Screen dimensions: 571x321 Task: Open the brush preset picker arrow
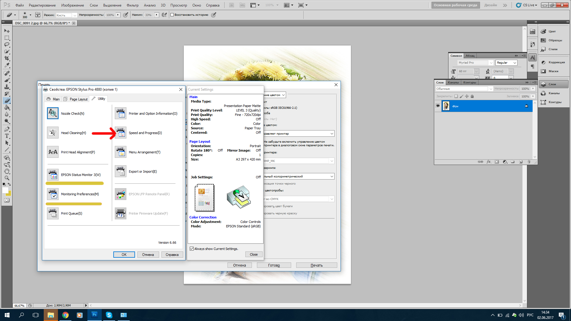pyautogui.click(x=30, y=15)
